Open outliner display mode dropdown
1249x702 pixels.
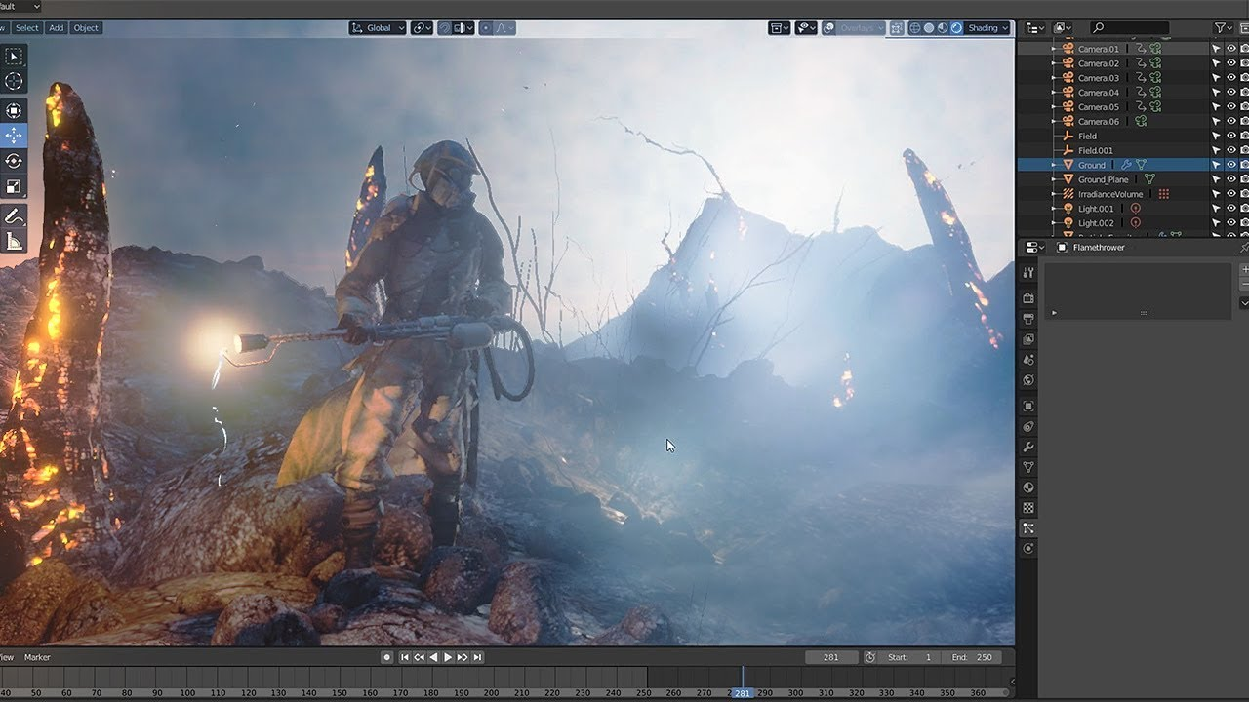pyautogui.click(x=1035, y=28)
